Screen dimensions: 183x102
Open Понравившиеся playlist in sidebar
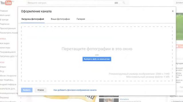pyautogui.click(x=8, y=52)
